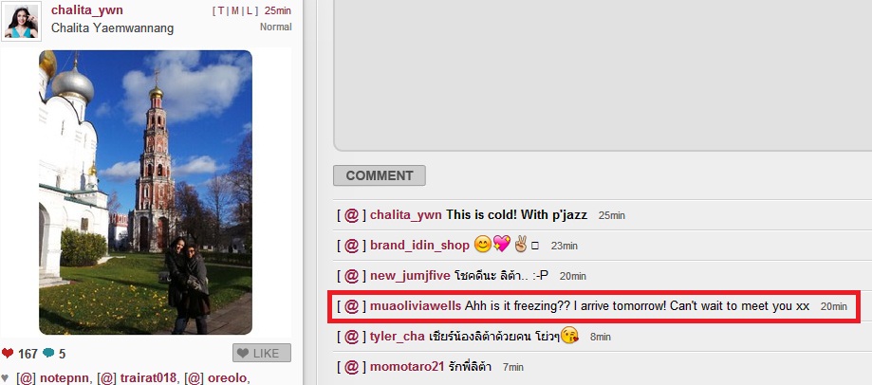Click the @ icon before notepnn liker
The width and height of the screenshot is (872, 385).
pyautogui.click(x=27, y=378)
